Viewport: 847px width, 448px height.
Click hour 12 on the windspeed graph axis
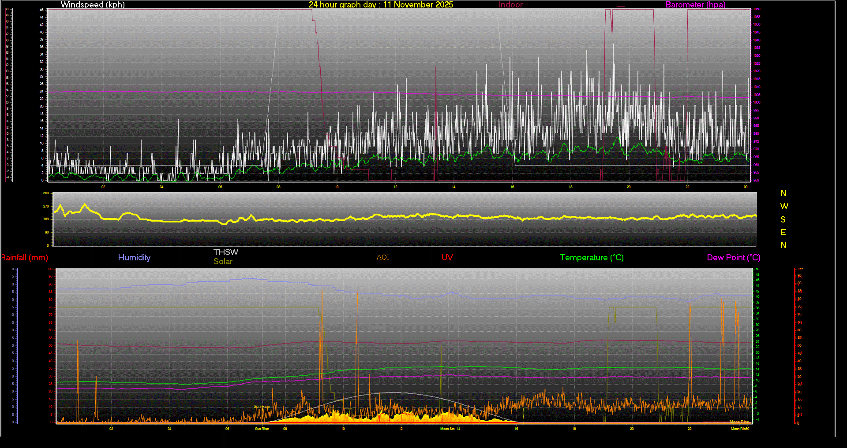[x=395, y=187]
